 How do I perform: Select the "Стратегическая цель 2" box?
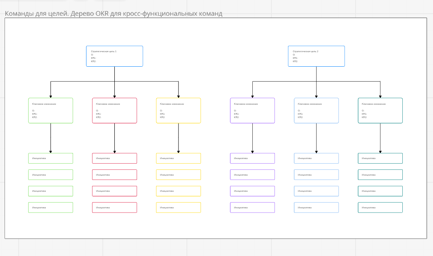click(x=316, y=56)
